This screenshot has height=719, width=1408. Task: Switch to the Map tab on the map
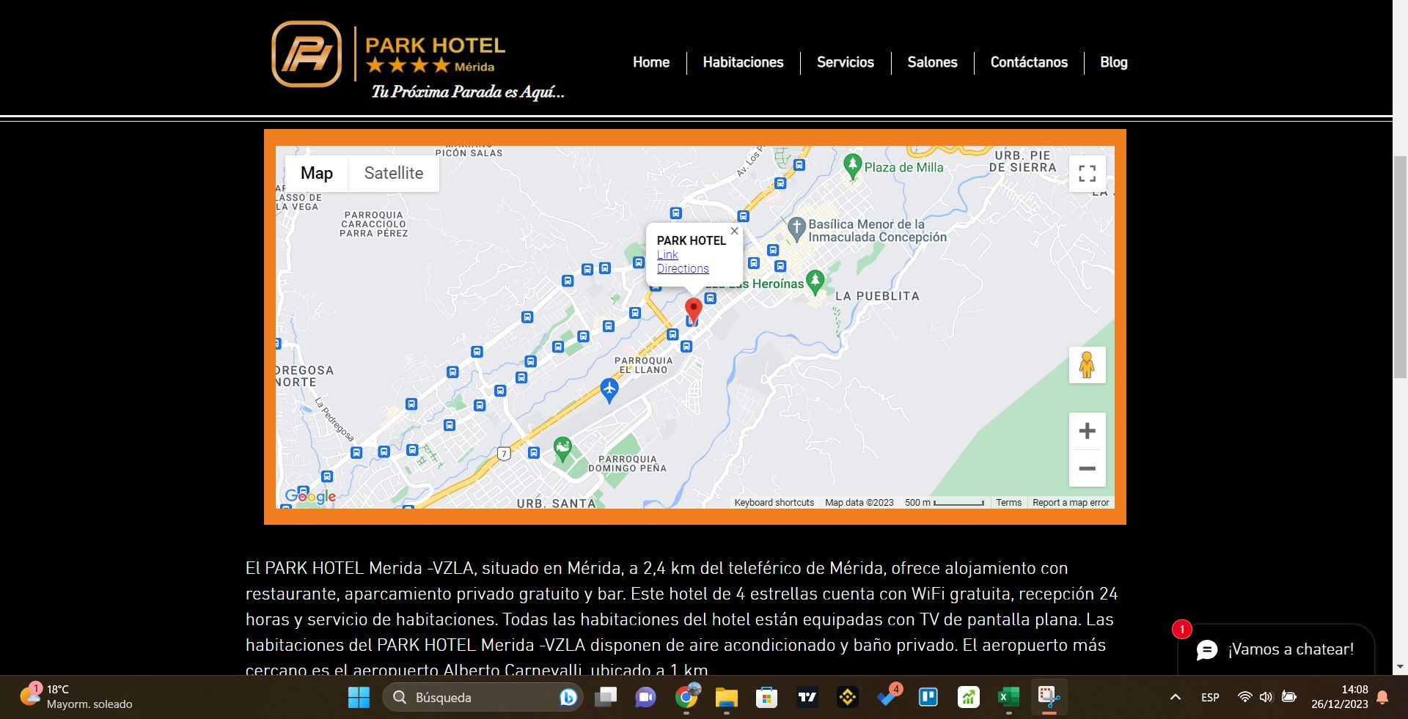click(x=316, y=173)
